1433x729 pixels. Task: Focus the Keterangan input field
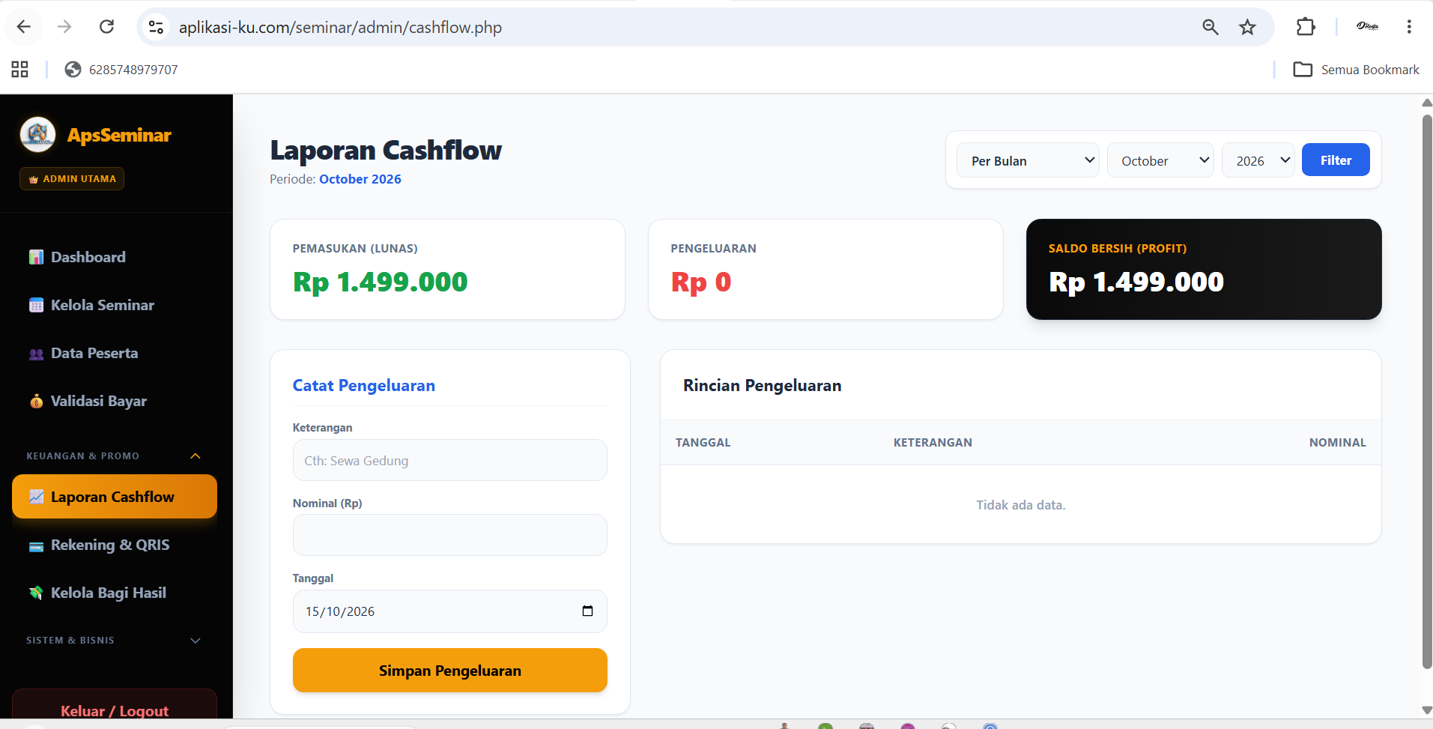click(x=449, y=460)
